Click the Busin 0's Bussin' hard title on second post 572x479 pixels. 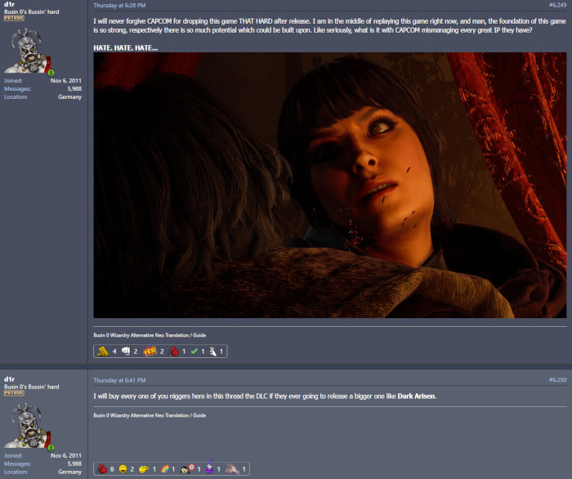pyautogui.click(x=31, y=387)
